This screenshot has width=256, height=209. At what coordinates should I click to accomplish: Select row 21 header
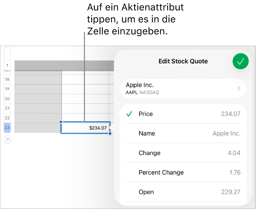[x=7, y=108]
